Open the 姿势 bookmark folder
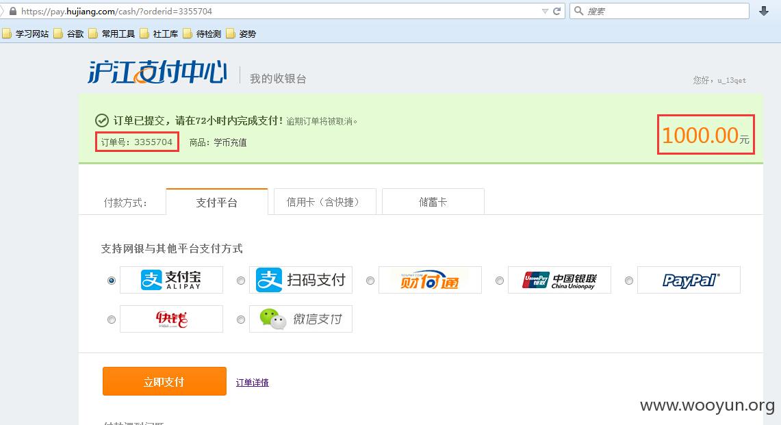Viewport: 781px width, 425px height. coord(241,34)
